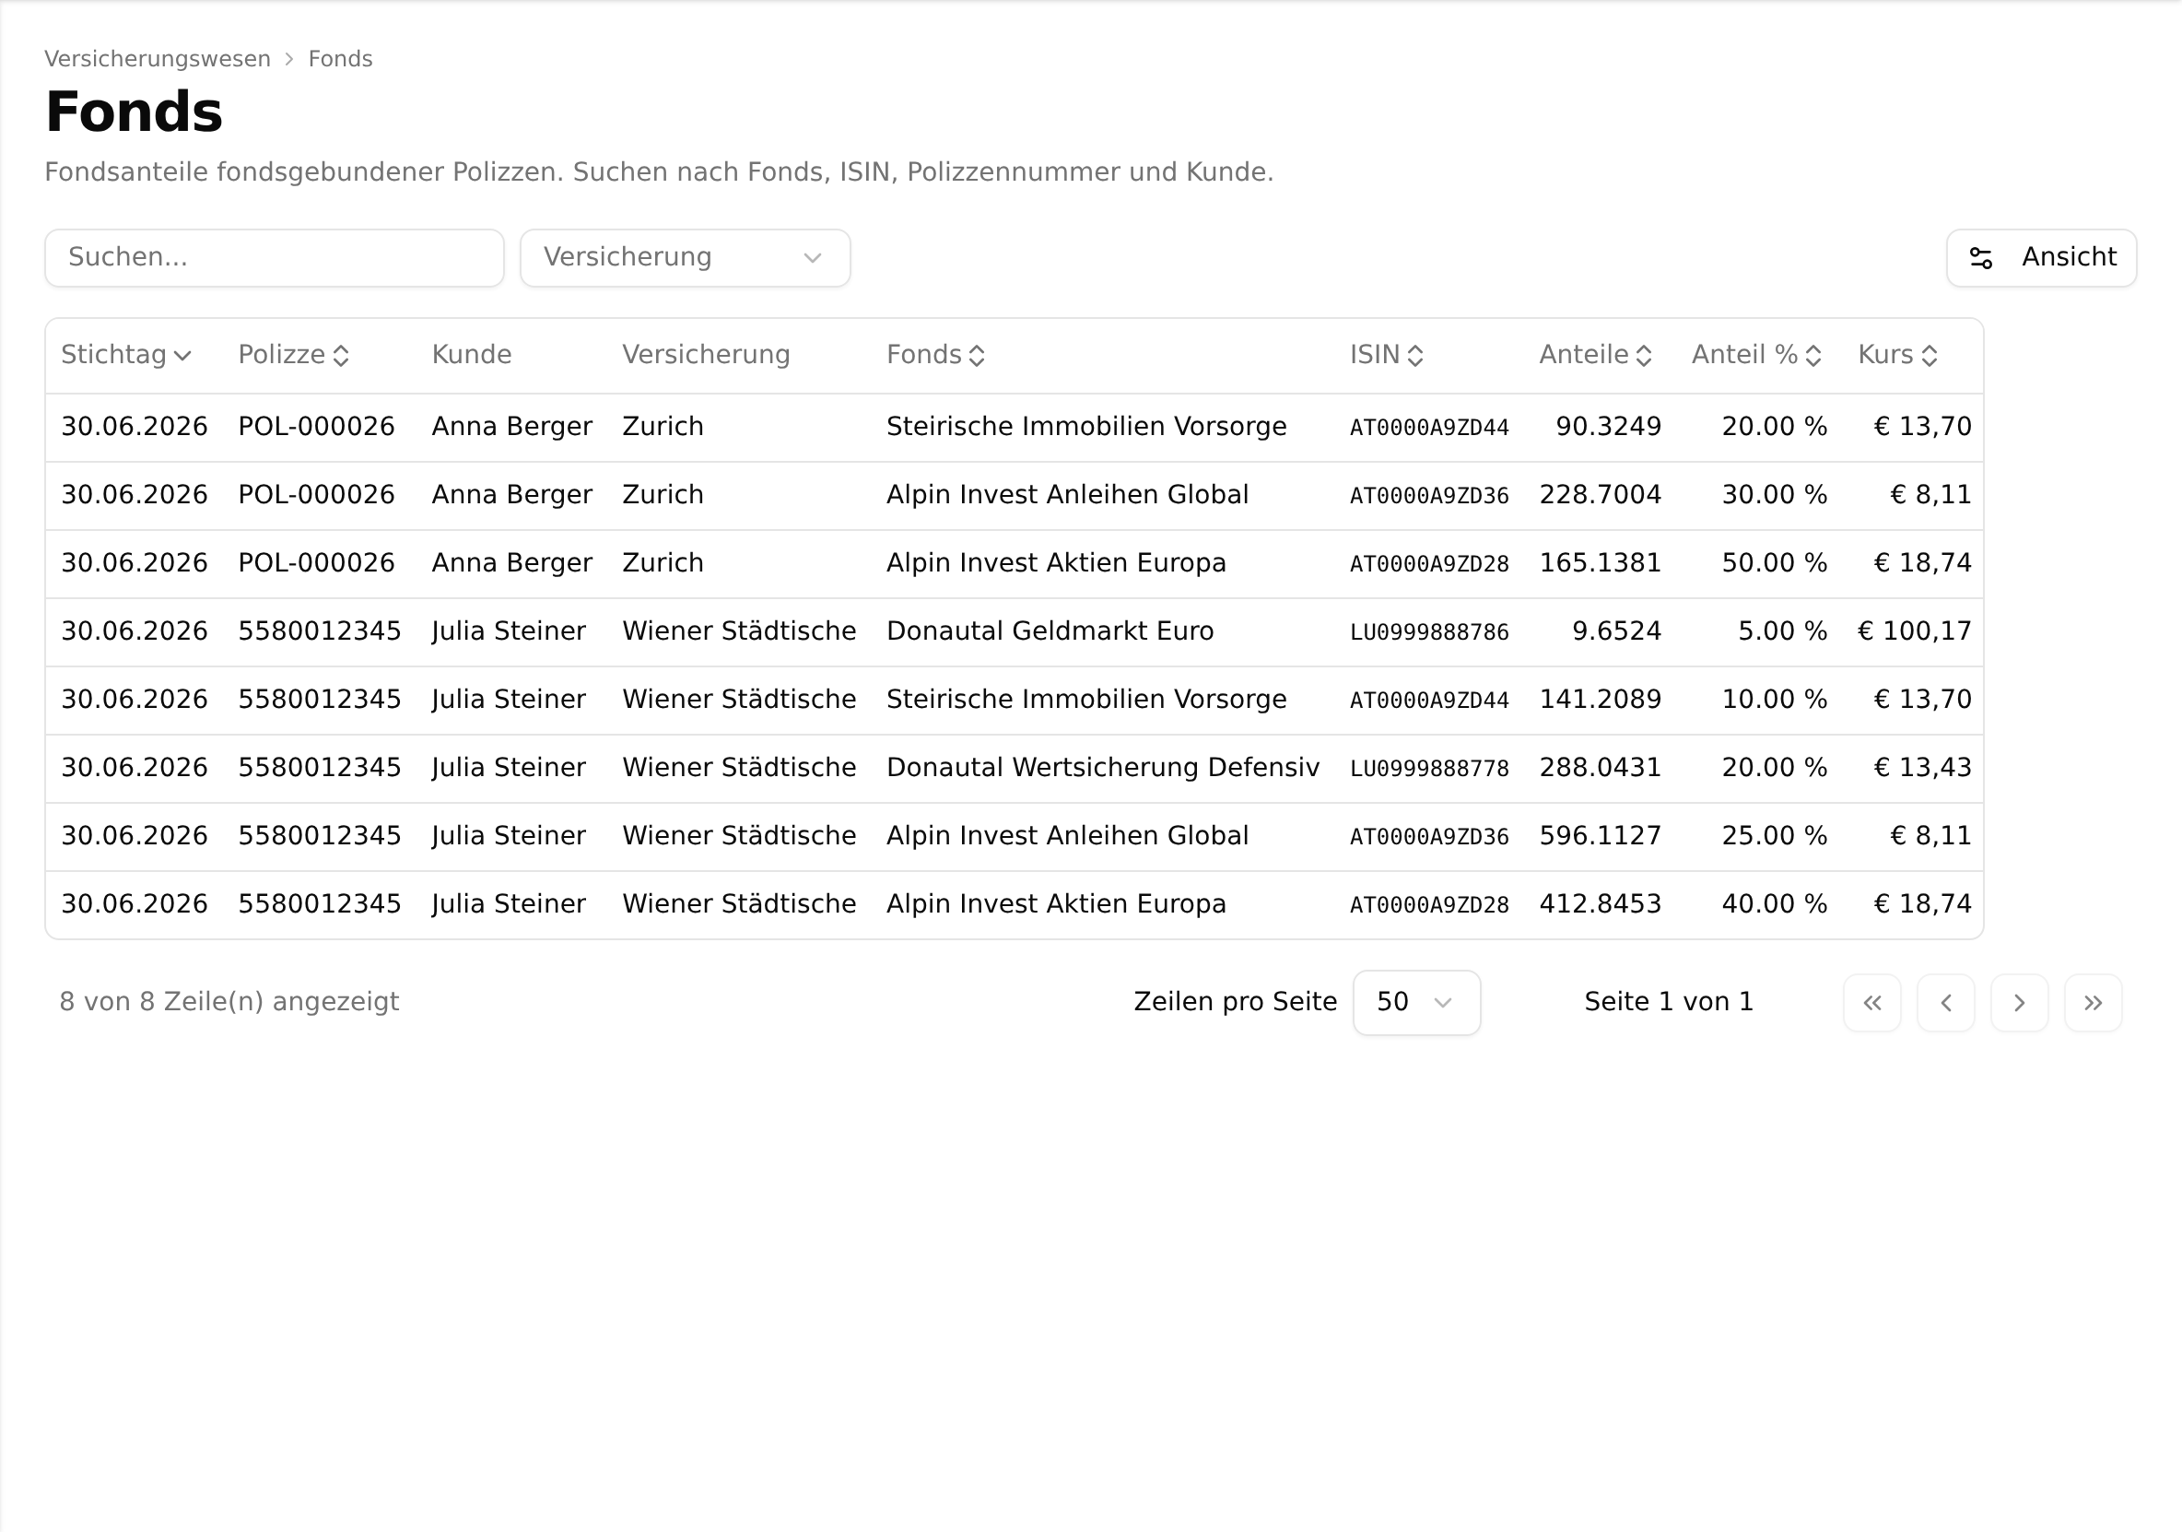This screenshot has height=1532, width=2182.
Task: Sort table by Anteil % column
Action: (1756, 355)
